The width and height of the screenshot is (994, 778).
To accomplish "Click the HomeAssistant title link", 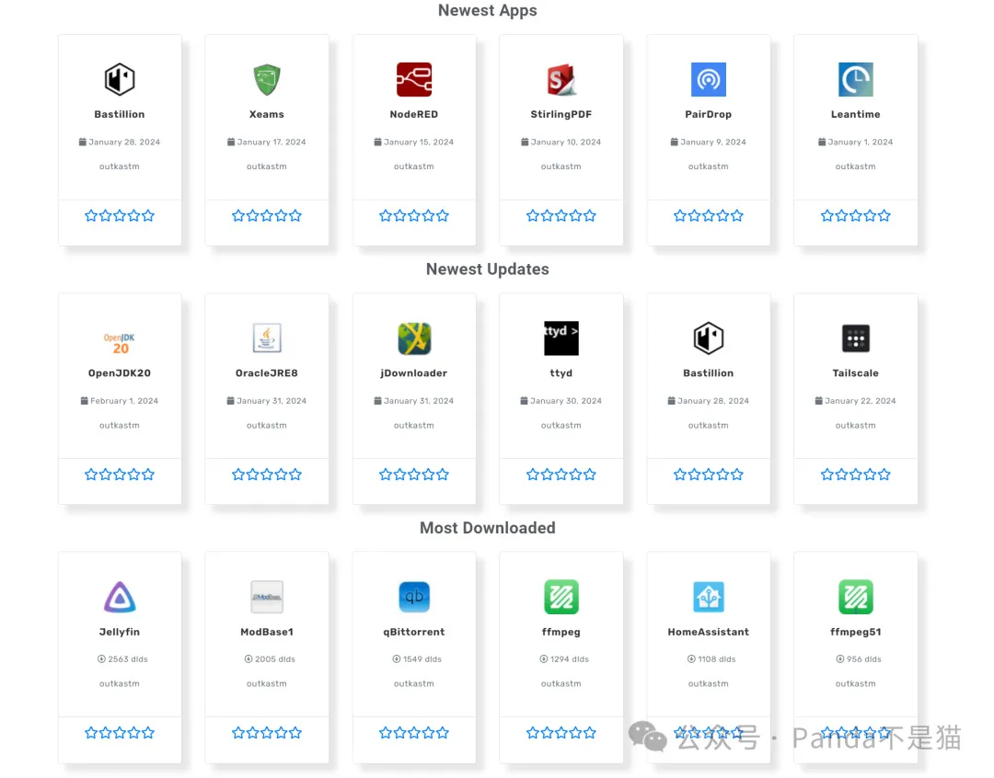I will tap(708, 632).
